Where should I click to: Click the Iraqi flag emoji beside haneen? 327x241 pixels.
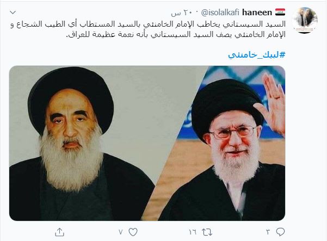[x=280, y=13]
